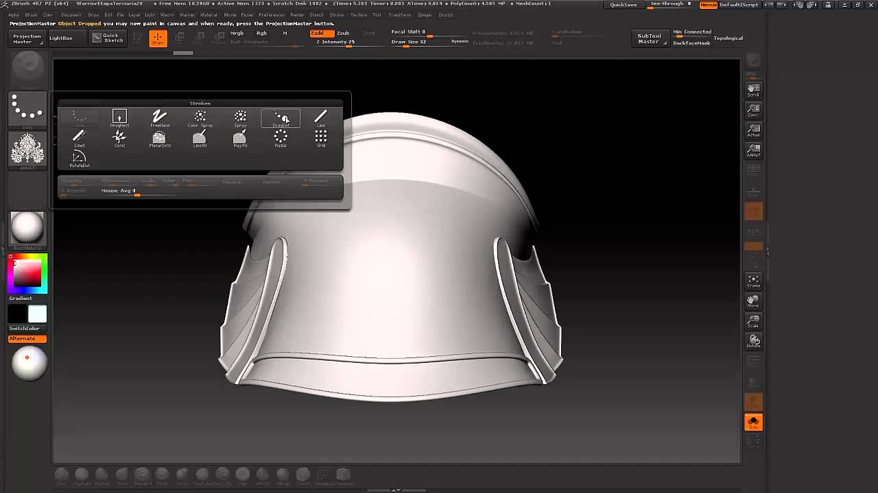Select the PlanarDots stroke
This screenshot has width=878, height=493.
160,138
